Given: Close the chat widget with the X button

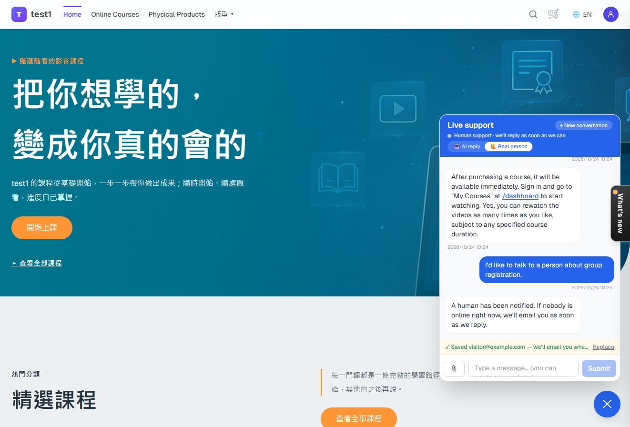Looking at the screenshot, I should pos(607,404).
